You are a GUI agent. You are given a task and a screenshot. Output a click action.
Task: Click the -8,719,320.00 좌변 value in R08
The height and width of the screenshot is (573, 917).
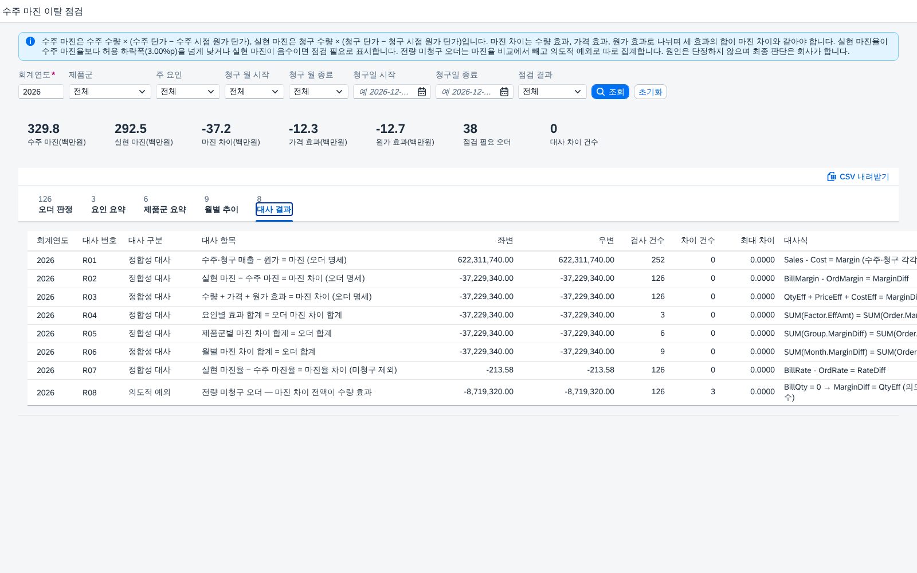[489, 392]
